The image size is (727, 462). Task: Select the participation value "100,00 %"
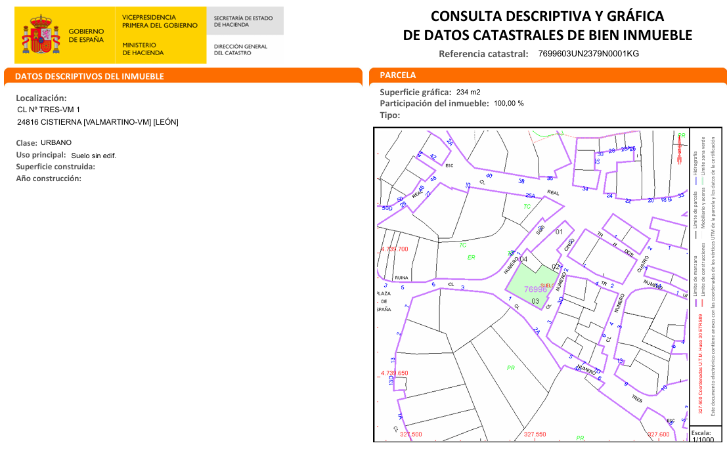(x=508, y=103)
